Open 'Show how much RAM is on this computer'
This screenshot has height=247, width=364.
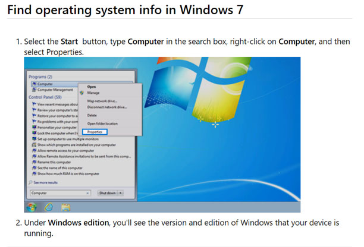pos(65,174)
